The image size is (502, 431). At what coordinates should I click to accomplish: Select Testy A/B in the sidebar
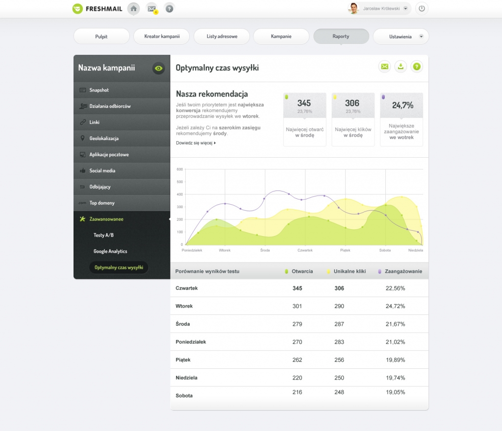103,235
